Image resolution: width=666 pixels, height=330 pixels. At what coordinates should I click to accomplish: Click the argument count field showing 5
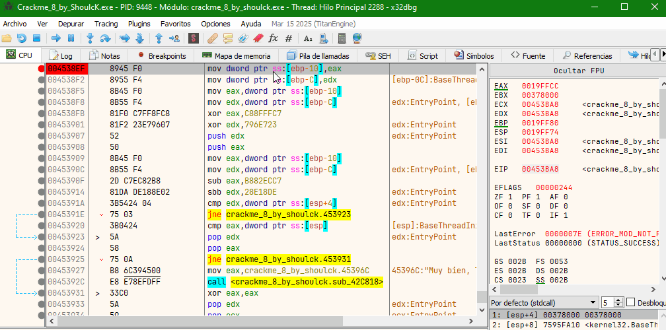608,303
